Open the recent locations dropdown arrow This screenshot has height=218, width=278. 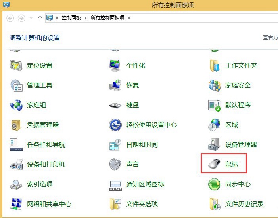pyautogui.click(x=31, y=18)
